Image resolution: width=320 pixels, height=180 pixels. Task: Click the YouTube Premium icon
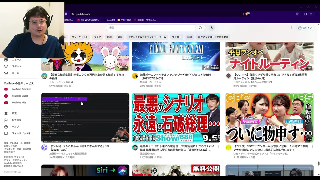6,89
